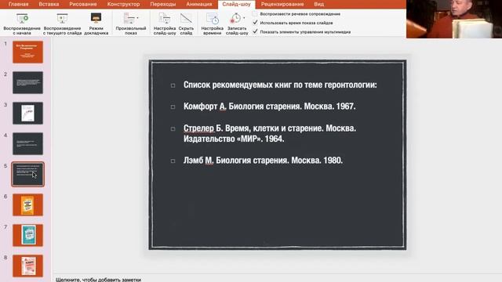Open the Рецензирование tab
This screenshot has width=502, height=282.
point(282,4)
